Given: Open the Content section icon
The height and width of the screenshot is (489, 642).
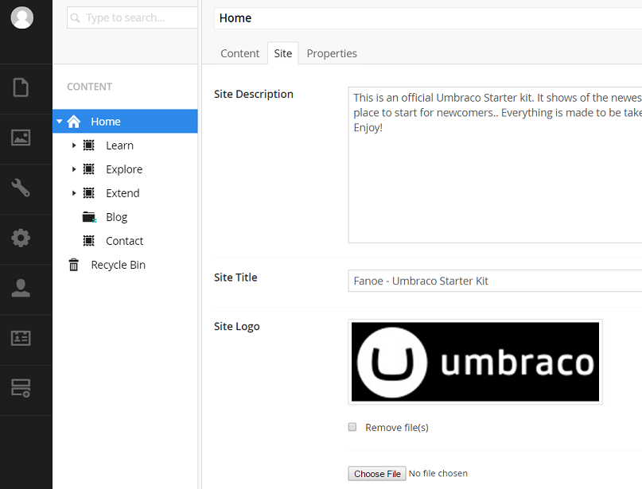Looking at the screenshot, I should (x=21, y=87).
